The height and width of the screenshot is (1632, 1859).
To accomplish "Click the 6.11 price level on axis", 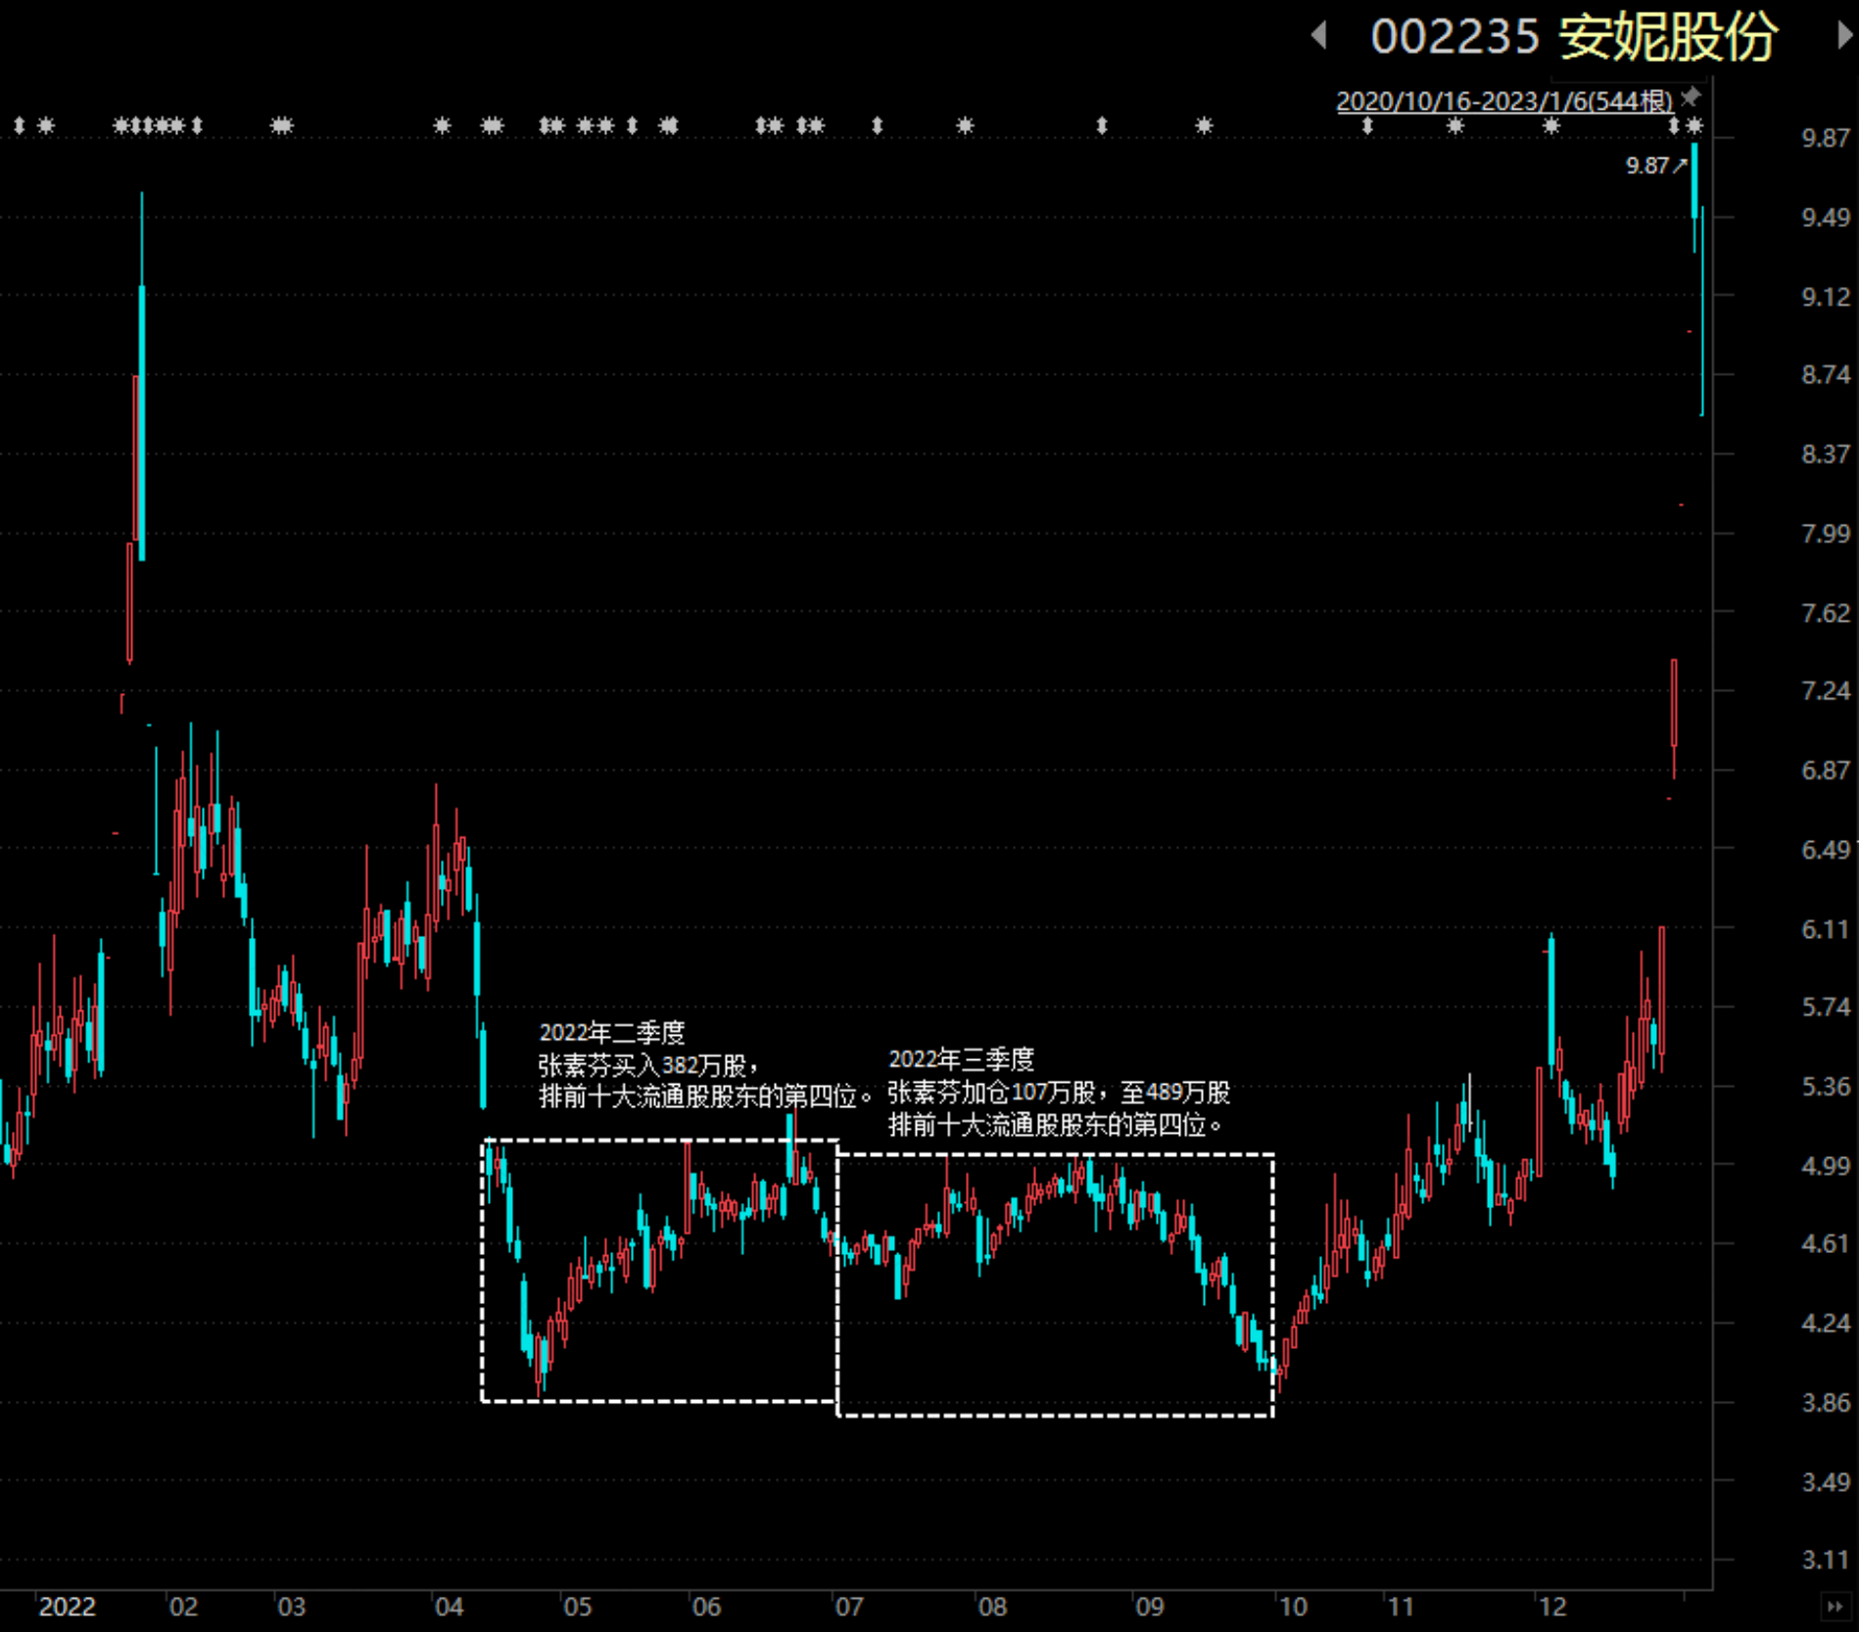I will 1826,929.
